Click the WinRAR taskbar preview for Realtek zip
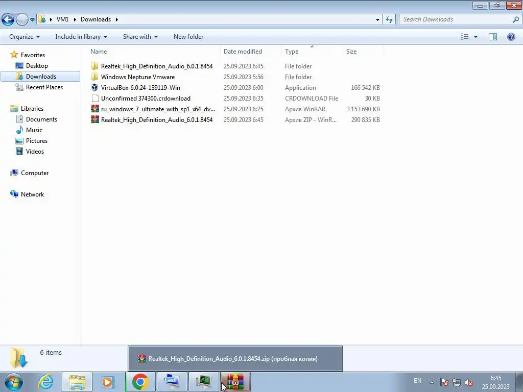Image resolution: width=523 pixels, height=392 pixels. [x=235, y=358]
